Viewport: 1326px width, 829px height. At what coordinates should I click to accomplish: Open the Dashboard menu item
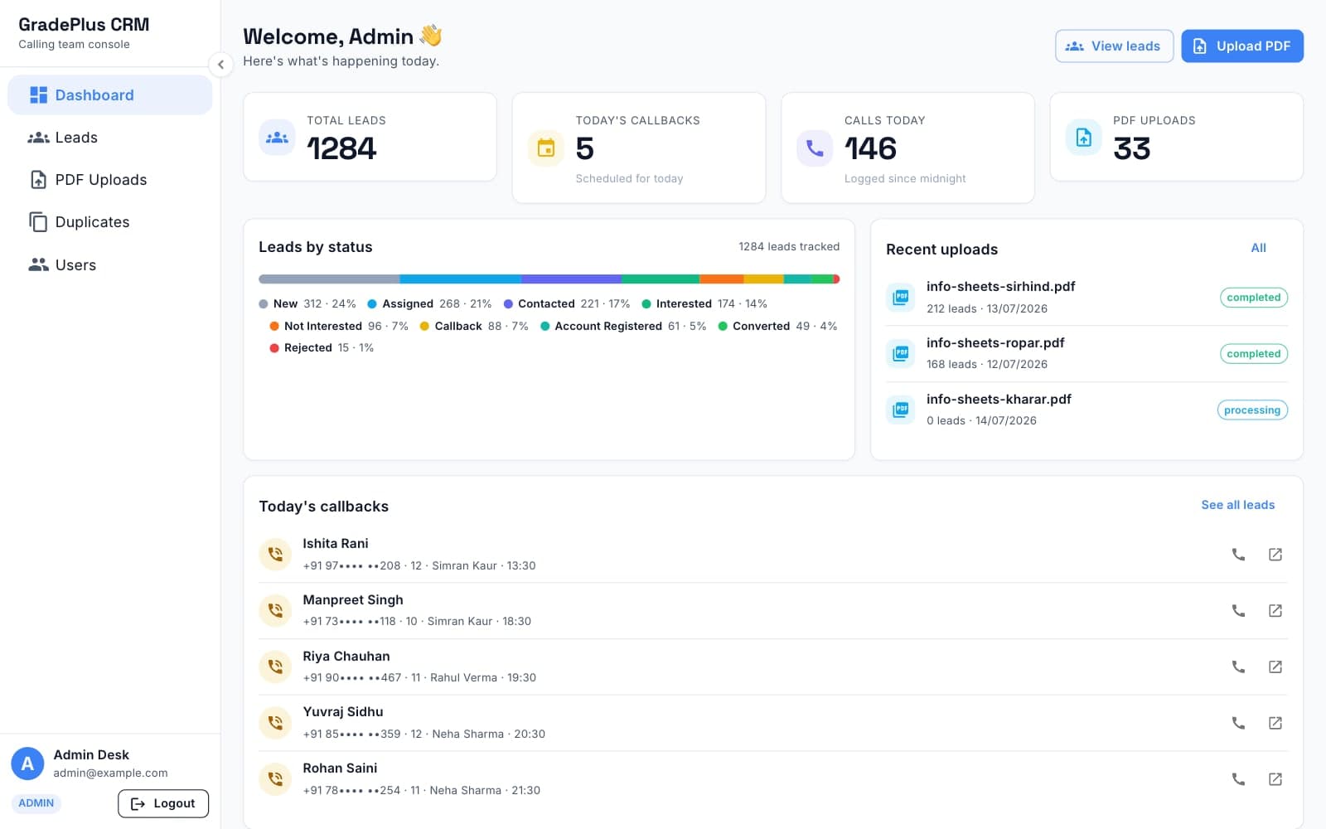109,95
